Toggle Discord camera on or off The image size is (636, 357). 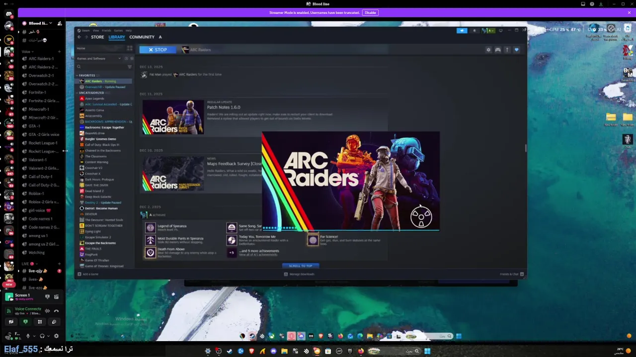point(11,322)
